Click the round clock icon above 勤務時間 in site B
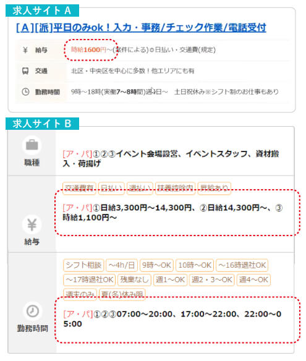Viewport: 306px width, 361px height. pyautogui.click(x=33, y=311)
